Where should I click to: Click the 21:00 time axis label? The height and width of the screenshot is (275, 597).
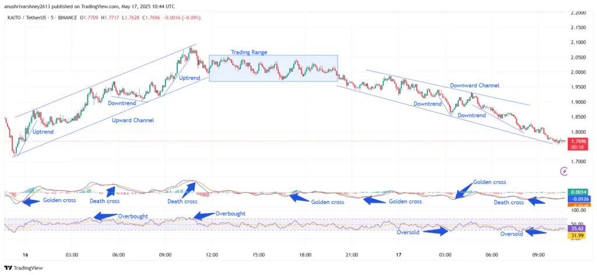tap(352, 255)
